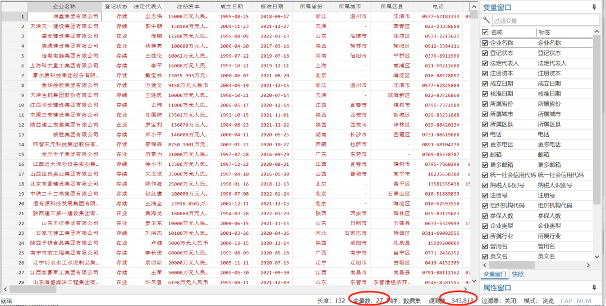
Task: Toggle the select-all checkbox next to 名称
Action: (x=485, y=33)
